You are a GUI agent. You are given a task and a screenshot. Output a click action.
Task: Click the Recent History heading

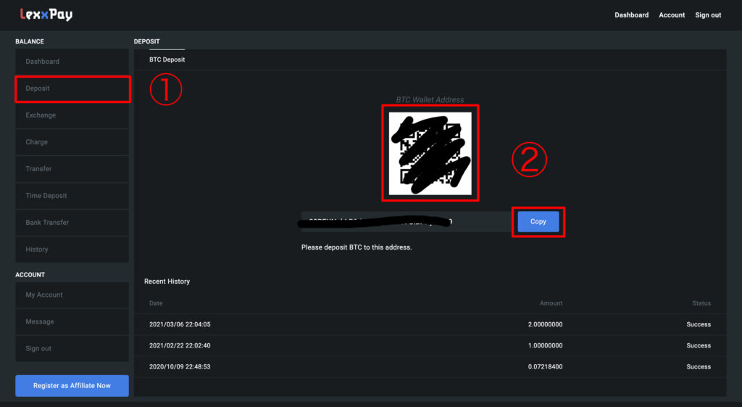coord(167,281)
